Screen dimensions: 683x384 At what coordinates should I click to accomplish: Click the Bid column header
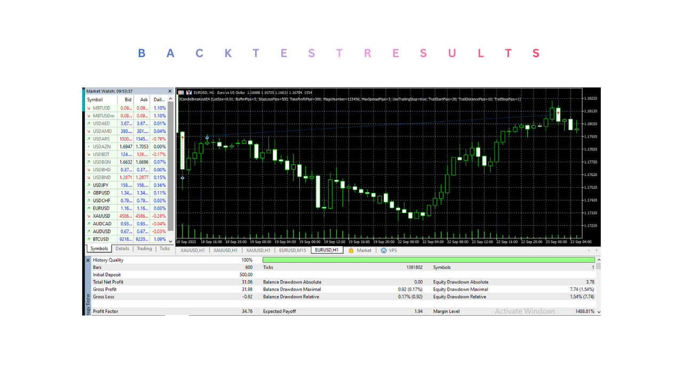click(128, 100)
